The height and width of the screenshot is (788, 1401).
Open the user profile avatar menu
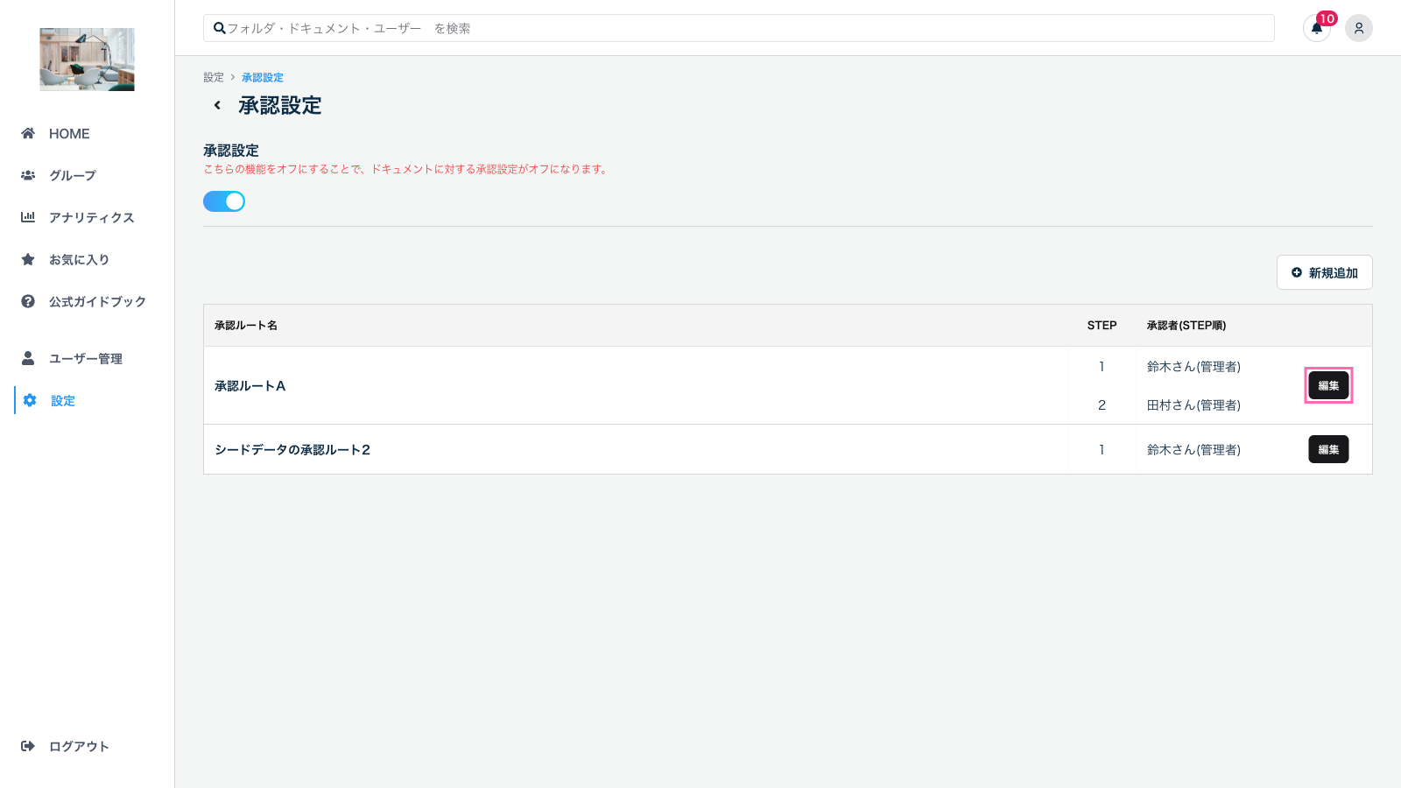[1358, 28]
